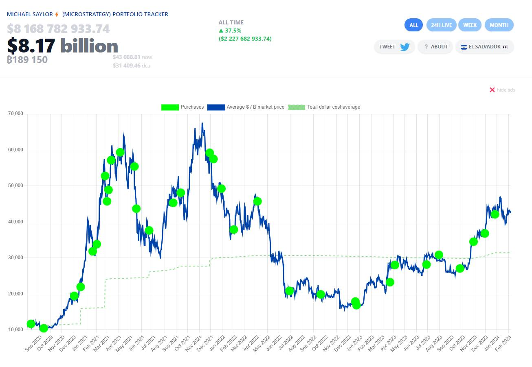
Task: Toggle the Total dollar cost average legend
Action: click(x=324, y=107)
